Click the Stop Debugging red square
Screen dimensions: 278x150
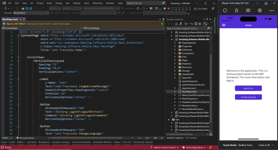tap(168, 8)
